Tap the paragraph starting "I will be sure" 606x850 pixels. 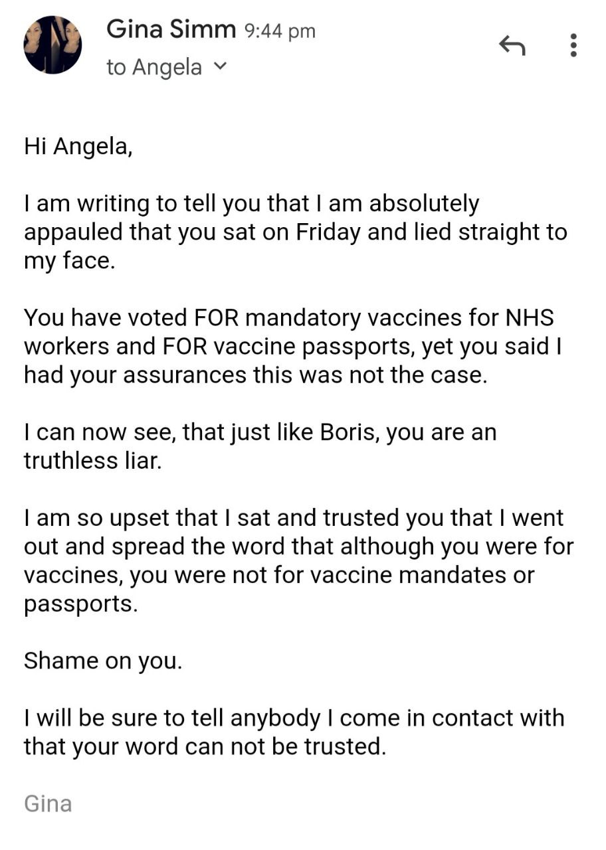tap(294, 732)
